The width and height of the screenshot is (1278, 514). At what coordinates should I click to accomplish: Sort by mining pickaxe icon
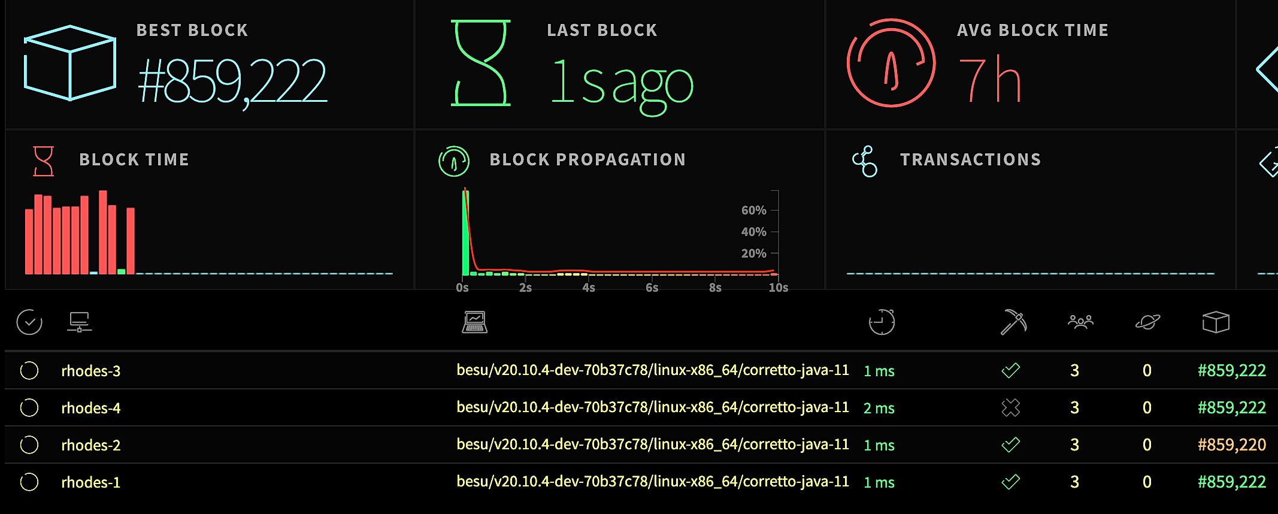1013,322
